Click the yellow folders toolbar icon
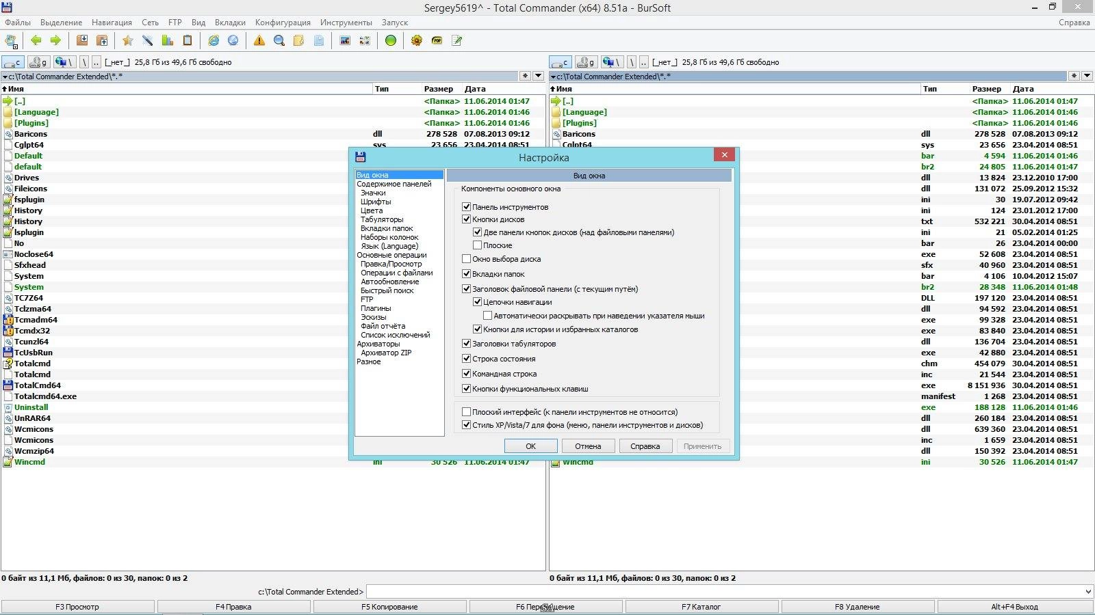Image resolution: width=1095 pixels, height=615 pixels. point(299,40)
